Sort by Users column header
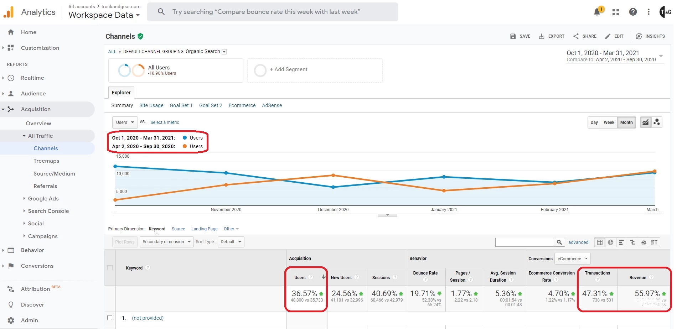677x329 pixels. coord(306,277)
